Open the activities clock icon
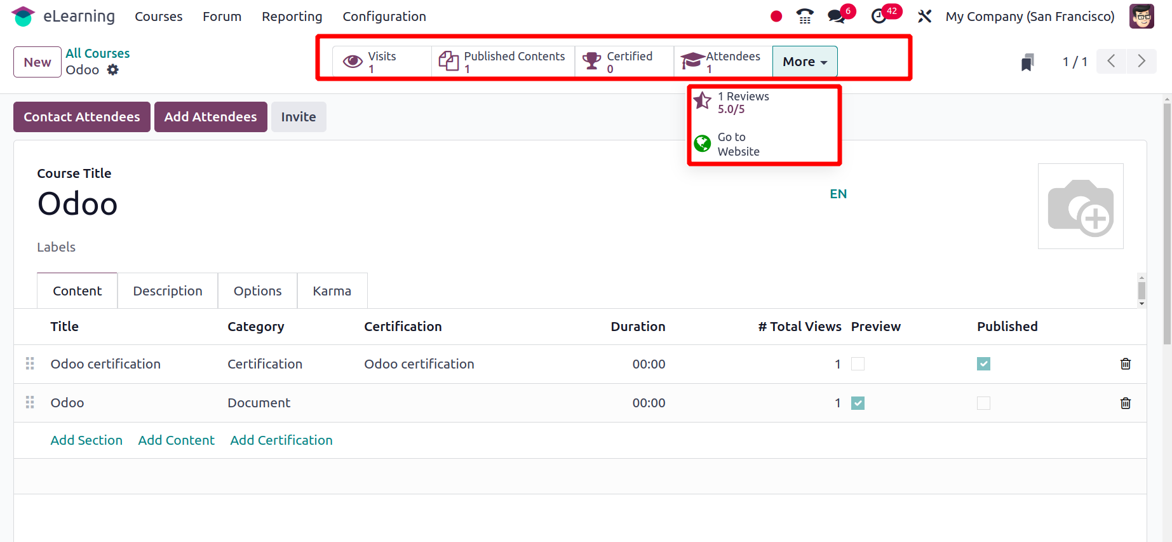 click(879, 17)
